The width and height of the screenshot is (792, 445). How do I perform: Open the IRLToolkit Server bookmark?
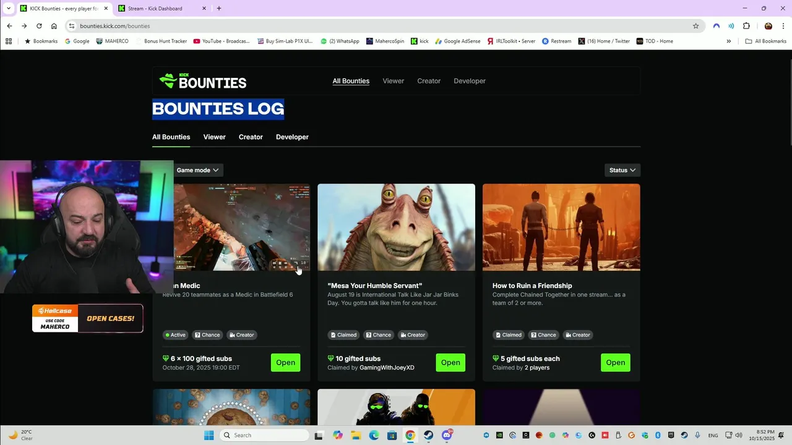tap(511, 41)
